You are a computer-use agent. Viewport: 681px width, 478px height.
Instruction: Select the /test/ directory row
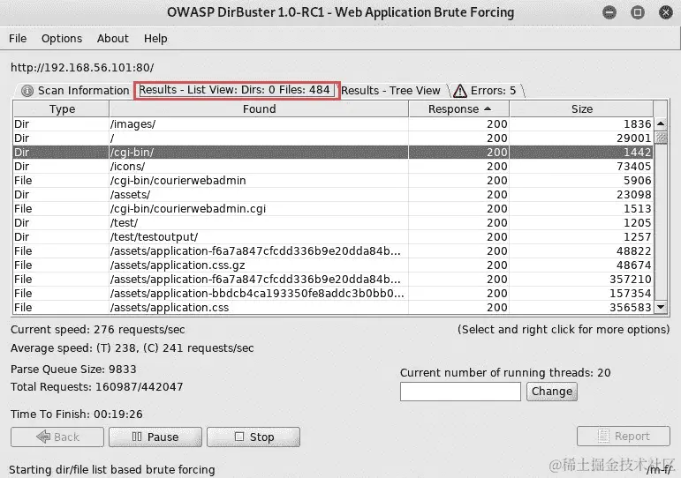(x=333, y=223)
